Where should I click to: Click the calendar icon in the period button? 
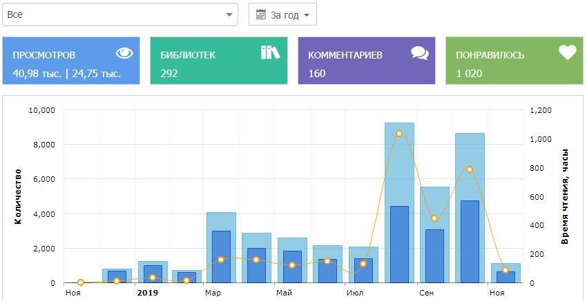[261, 14]
